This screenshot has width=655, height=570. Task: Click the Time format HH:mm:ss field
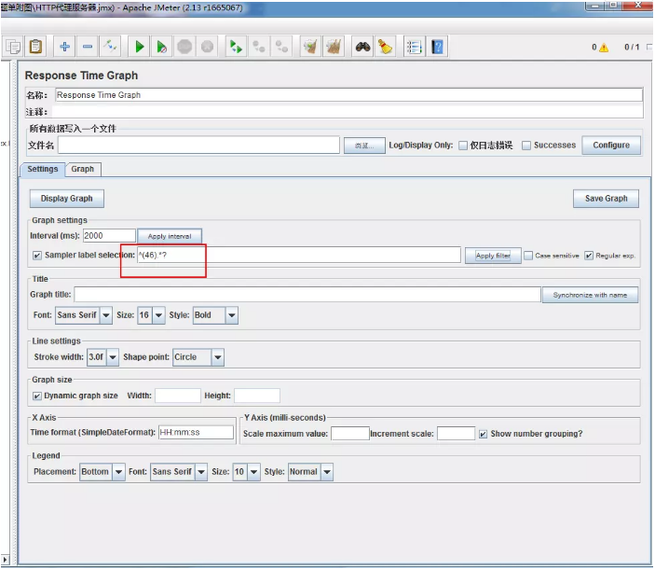[196, 433]
